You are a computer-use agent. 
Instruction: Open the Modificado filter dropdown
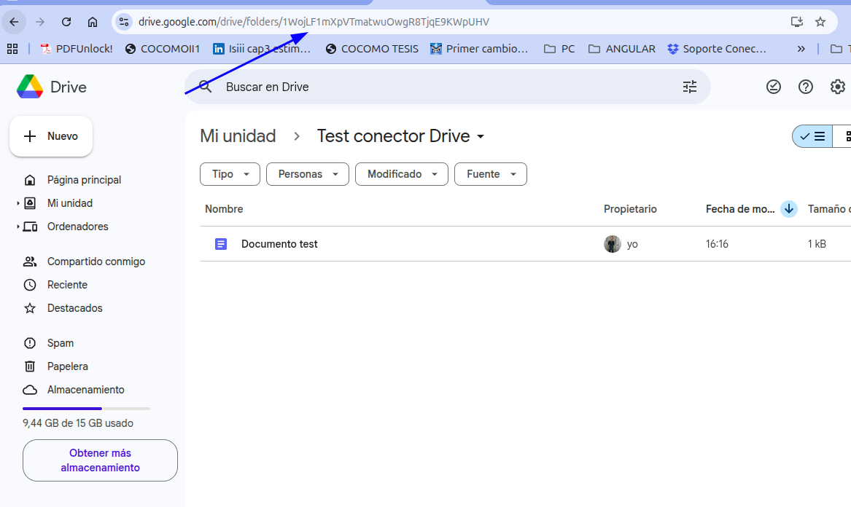click(x=402, y=174)
